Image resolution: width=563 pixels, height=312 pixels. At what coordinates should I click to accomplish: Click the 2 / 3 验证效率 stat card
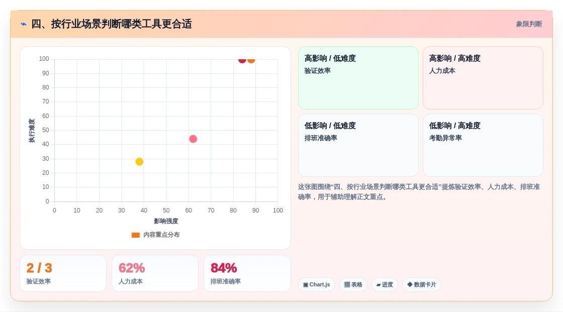pyautogui.click(x=63, y=273)
